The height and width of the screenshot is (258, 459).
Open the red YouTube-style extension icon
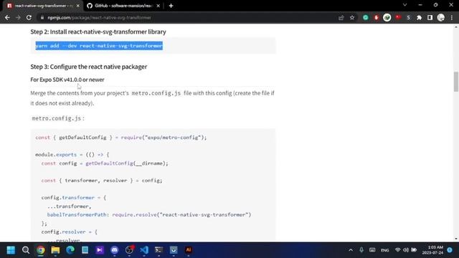pos(398,17)
